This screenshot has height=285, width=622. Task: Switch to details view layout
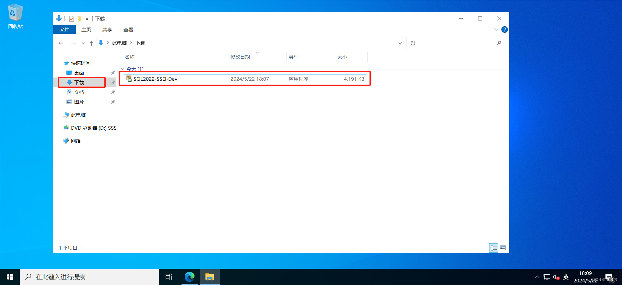click(494, 248)
